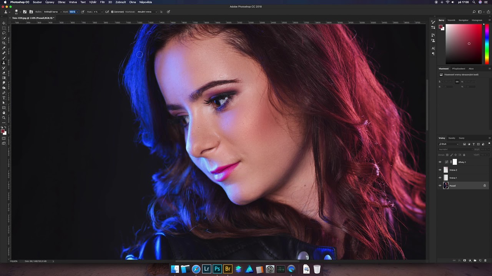The width and height of the screenshot is (492, 276).
Task: Open the Clone Source panel icon in options bar
Action: click(31, 12)
